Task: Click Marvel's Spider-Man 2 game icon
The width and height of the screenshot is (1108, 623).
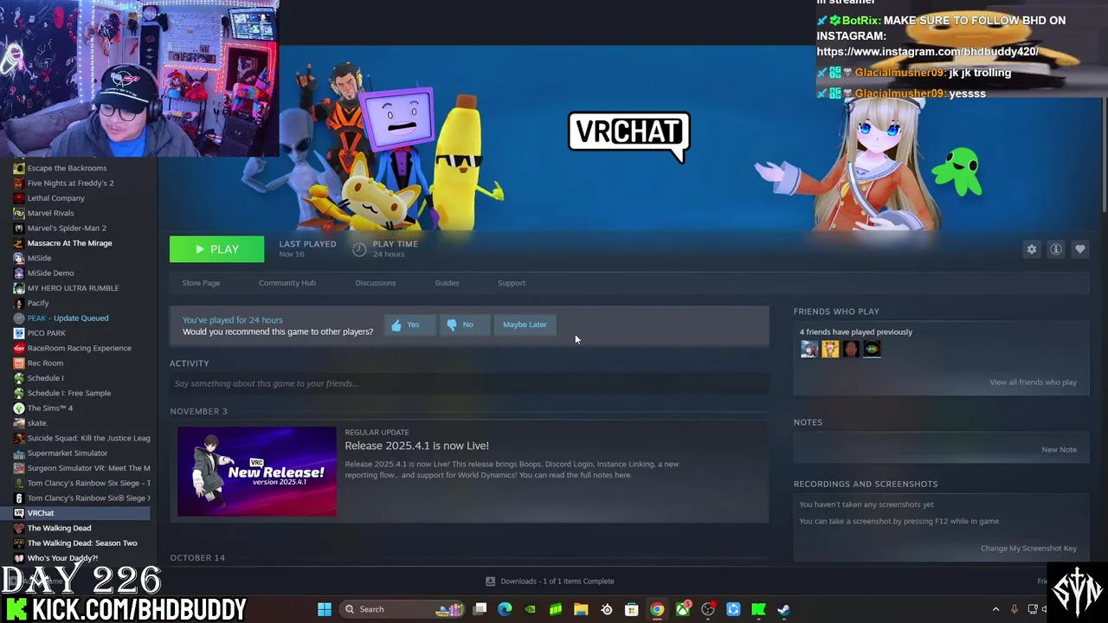Action: pyautogui.click(x=19, y=228)
